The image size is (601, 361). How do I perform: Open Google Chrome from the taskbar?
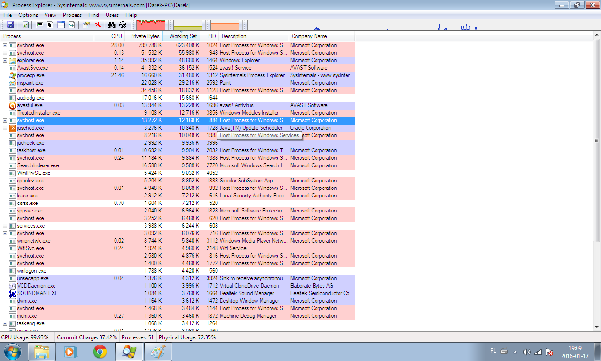100,352
